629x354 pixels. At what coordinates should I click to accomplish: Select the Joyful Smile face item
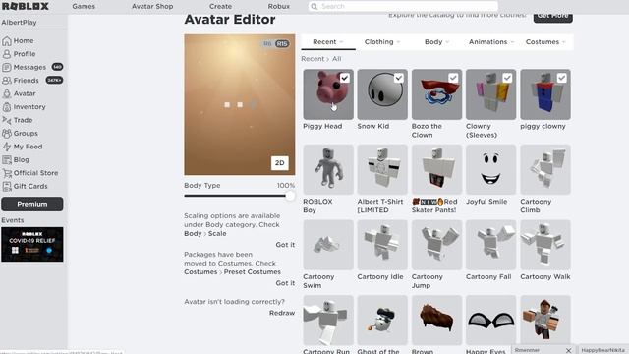pos(491,170)
